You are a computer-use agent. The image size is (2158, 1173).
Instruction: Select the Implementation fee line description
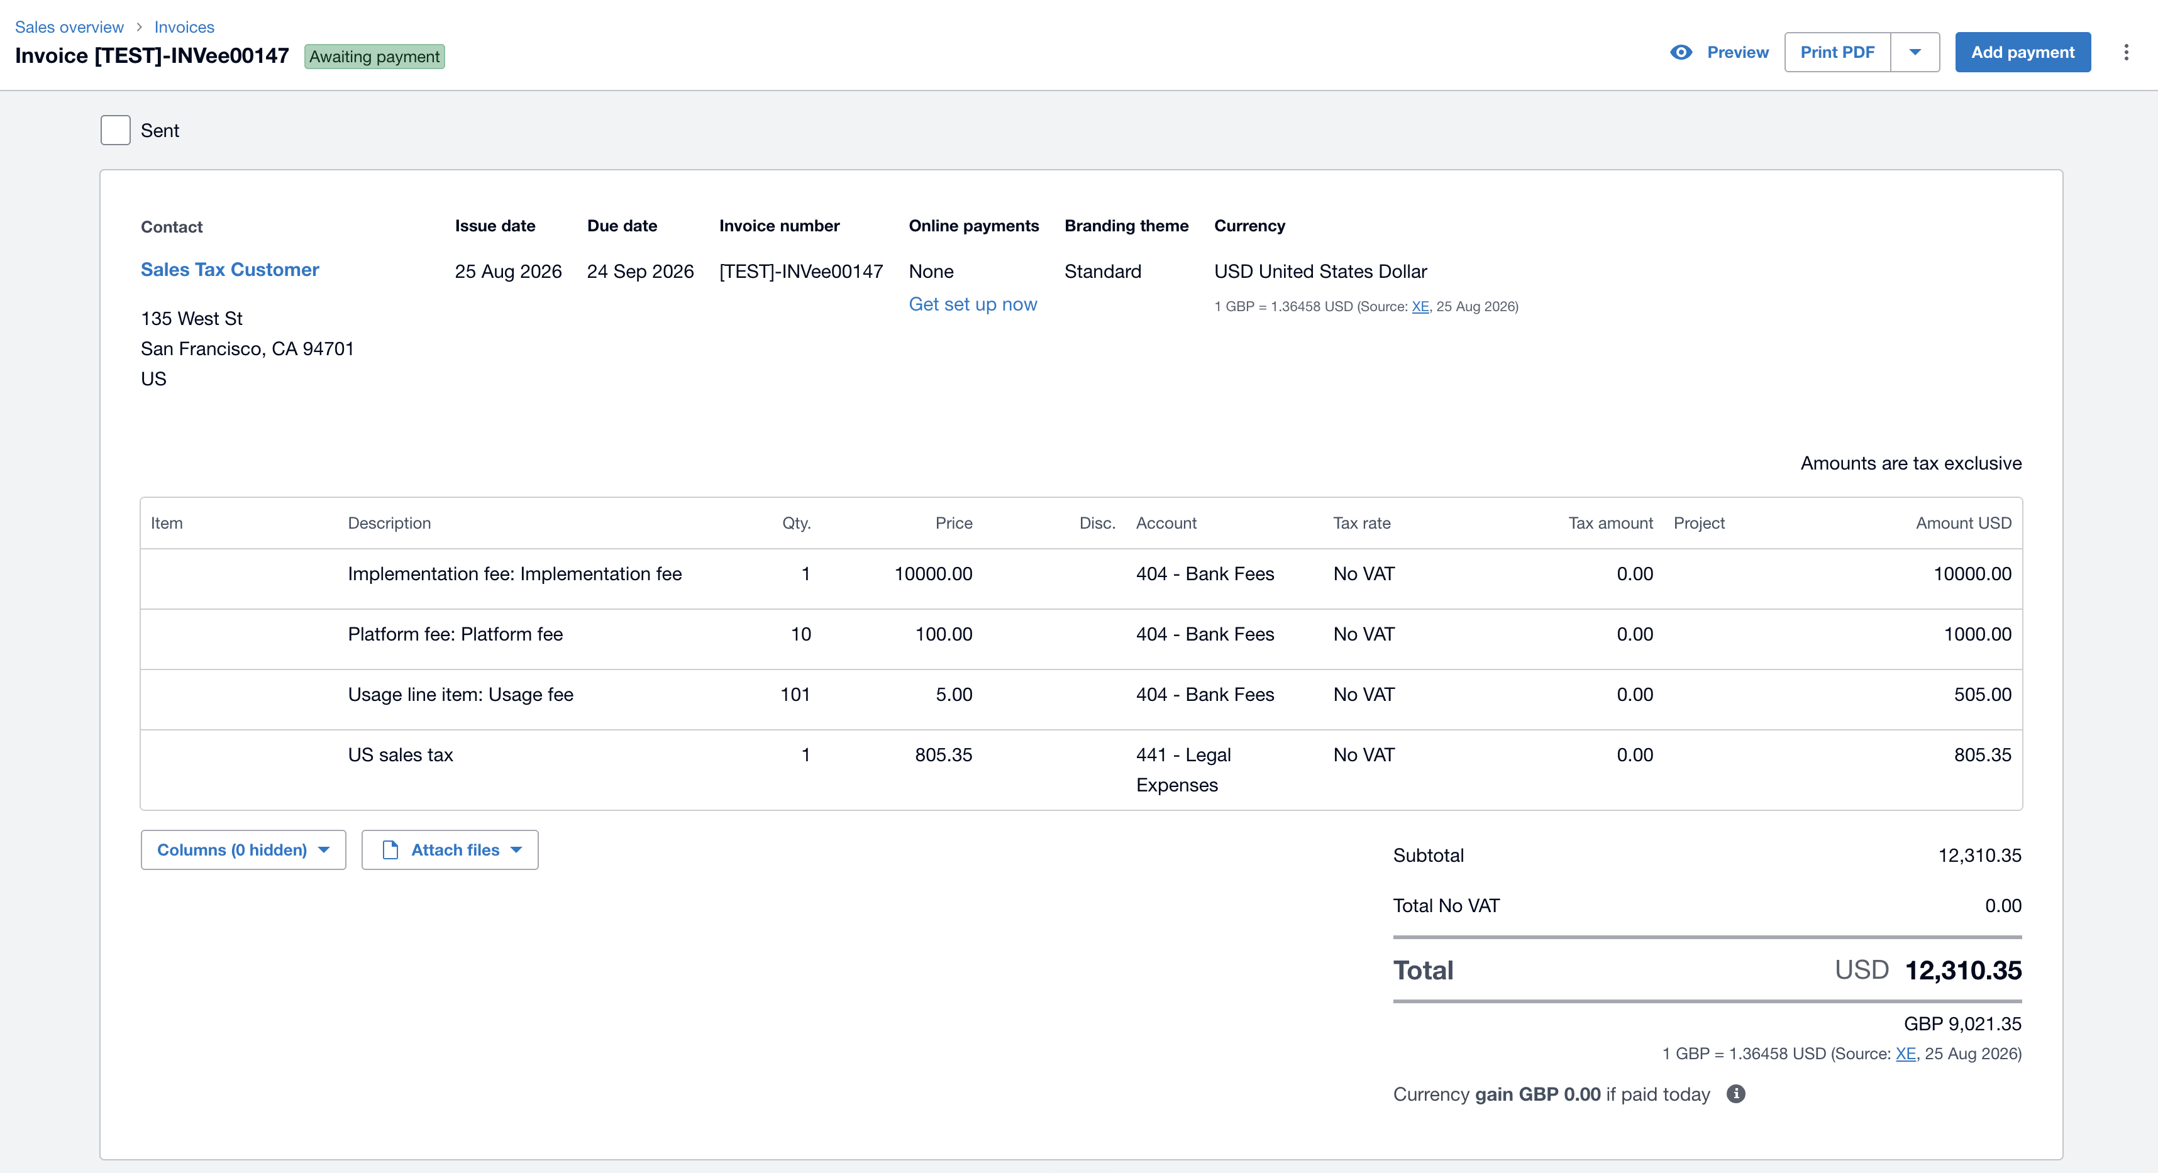514,573
